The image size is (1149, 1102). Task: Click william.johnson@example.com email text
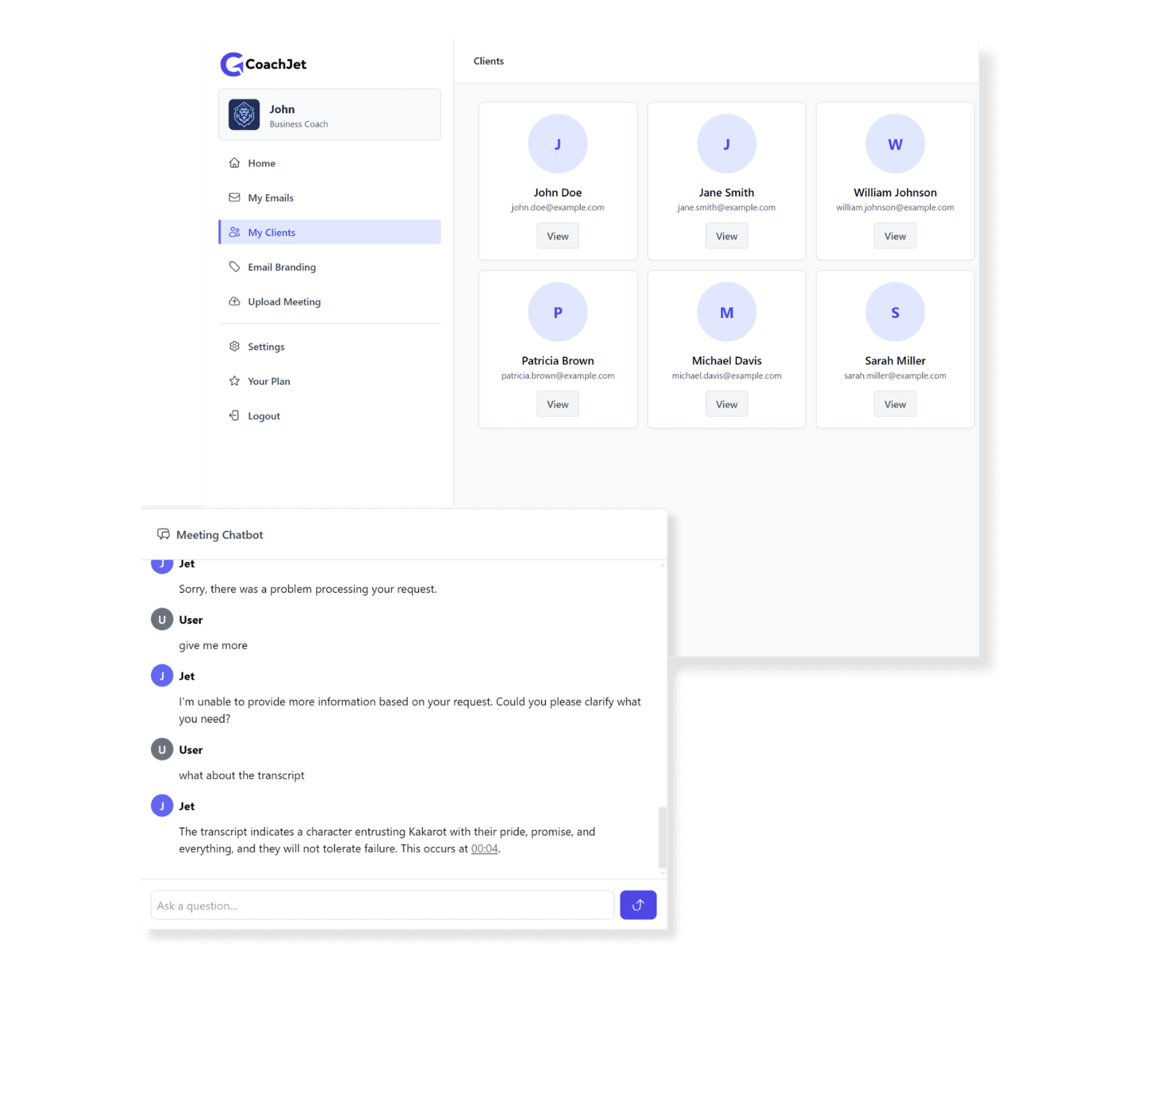point(895,208)
